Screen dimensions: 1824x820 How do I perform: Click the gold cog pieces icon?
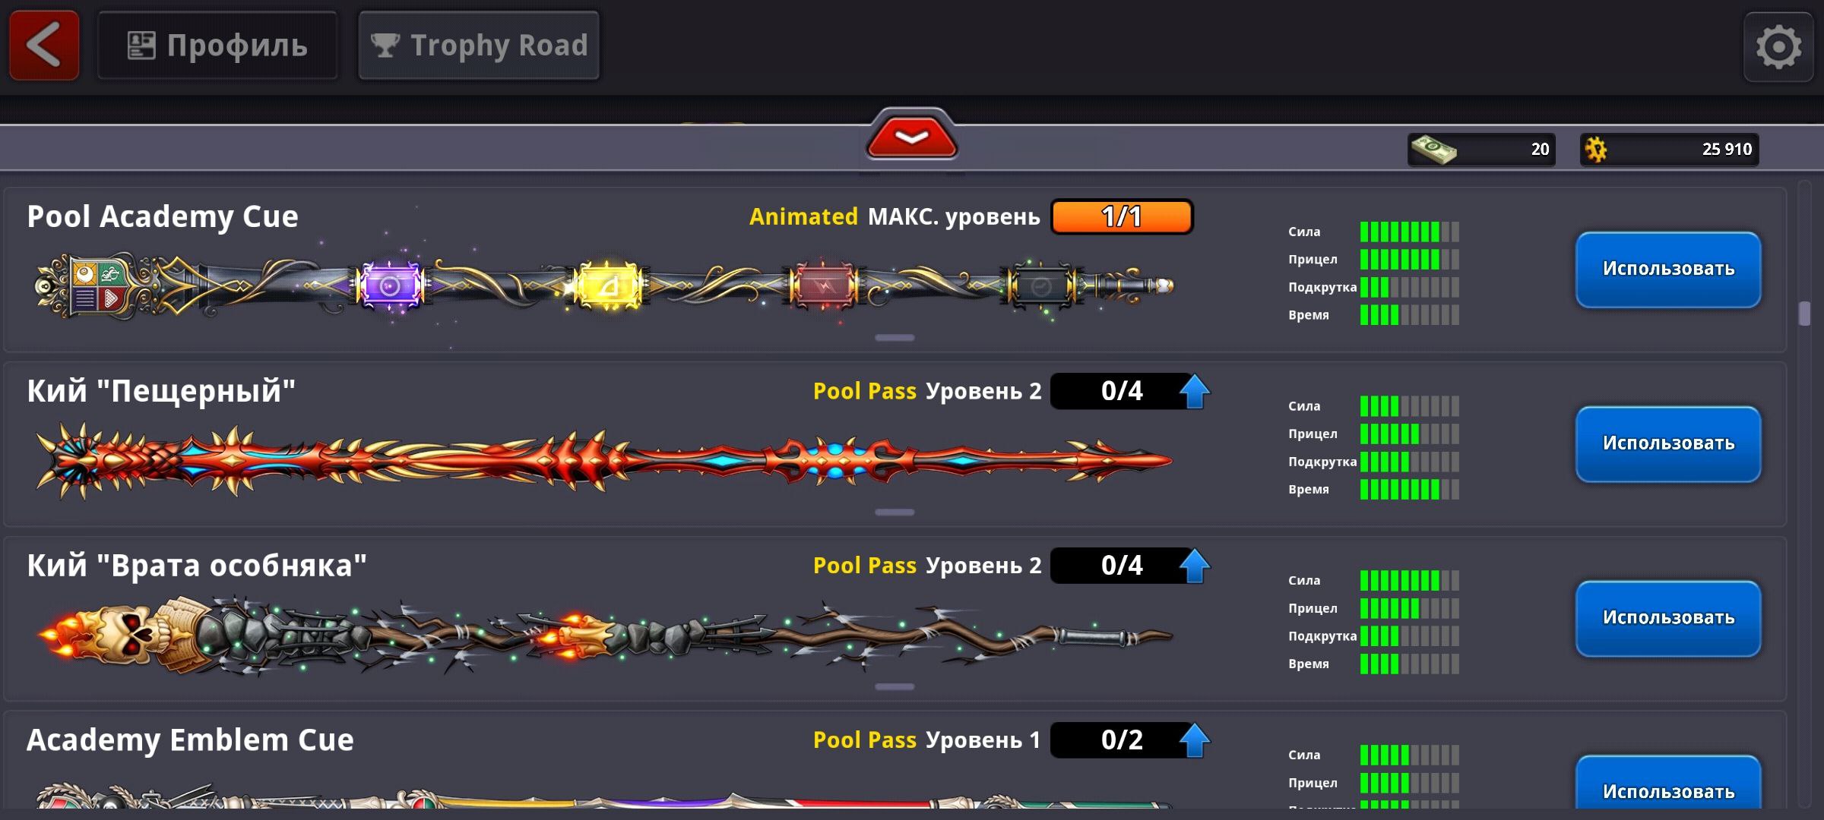point(1596,149)
